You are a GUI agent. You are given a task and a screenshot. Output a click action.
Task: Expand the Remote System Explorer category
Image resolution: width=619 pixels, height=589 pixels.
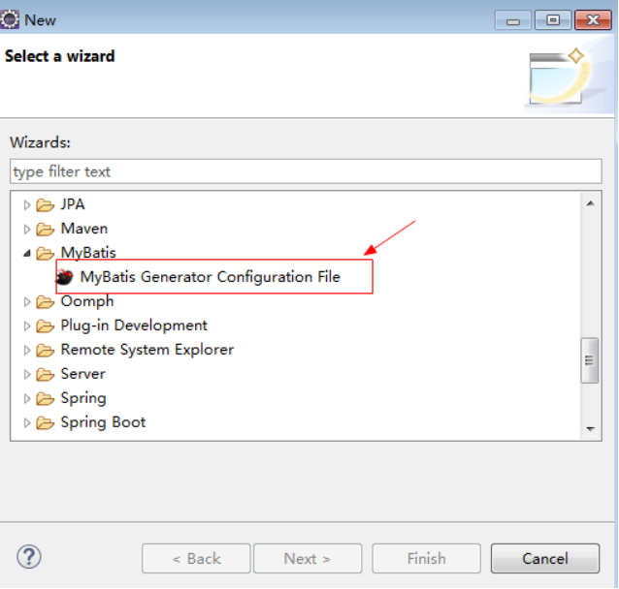pyautogui.click(x=26, y=350)
